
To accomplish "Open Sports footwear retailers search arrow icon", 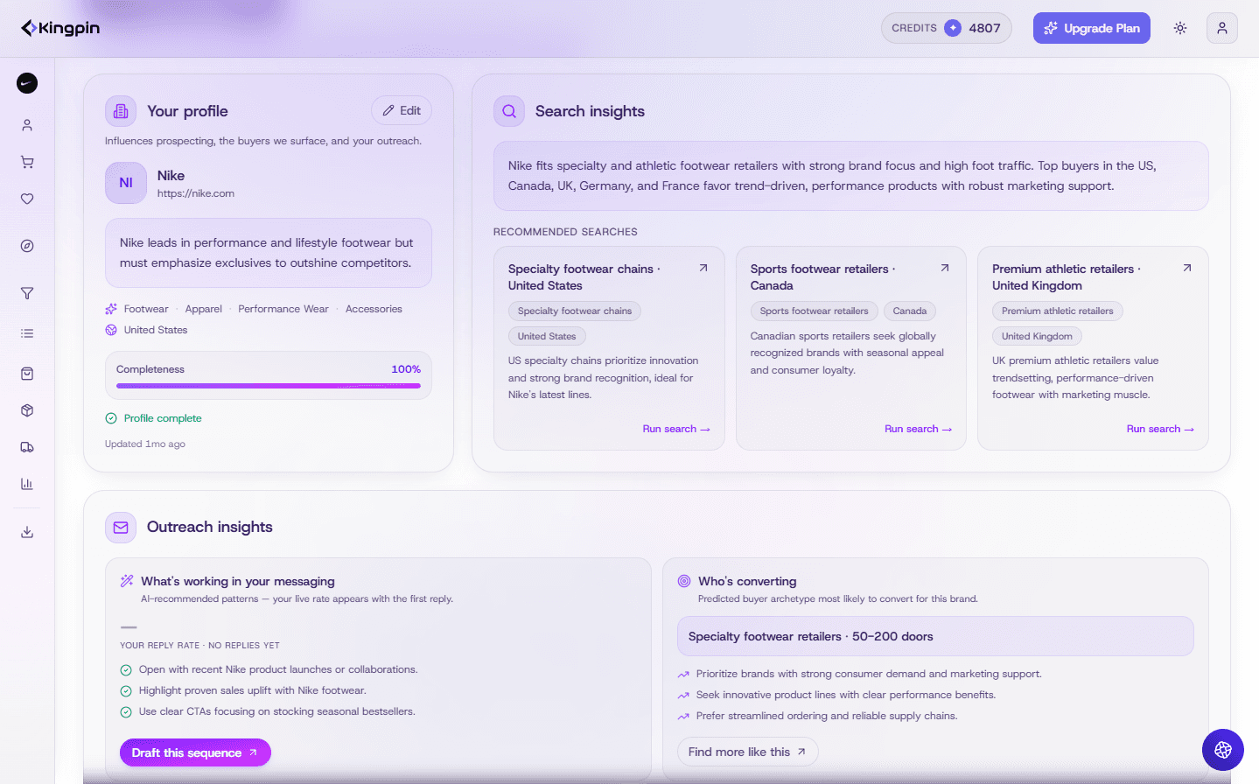I will [945, 268].
